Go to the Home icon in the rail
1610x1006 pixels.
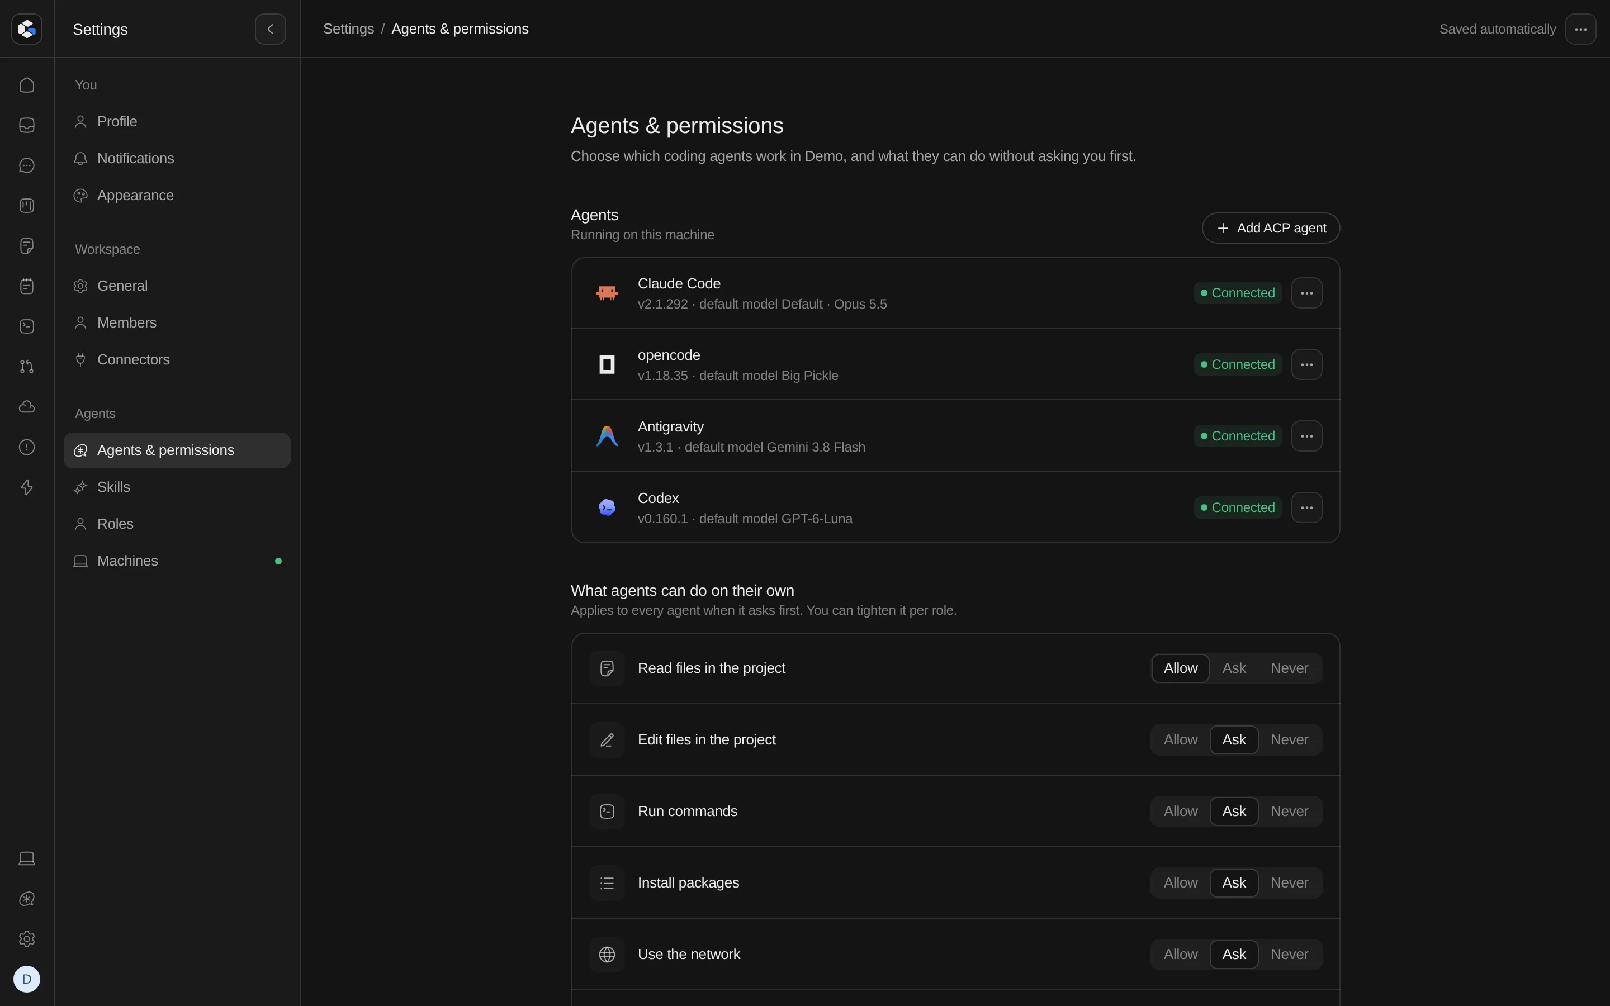point(27,85)
